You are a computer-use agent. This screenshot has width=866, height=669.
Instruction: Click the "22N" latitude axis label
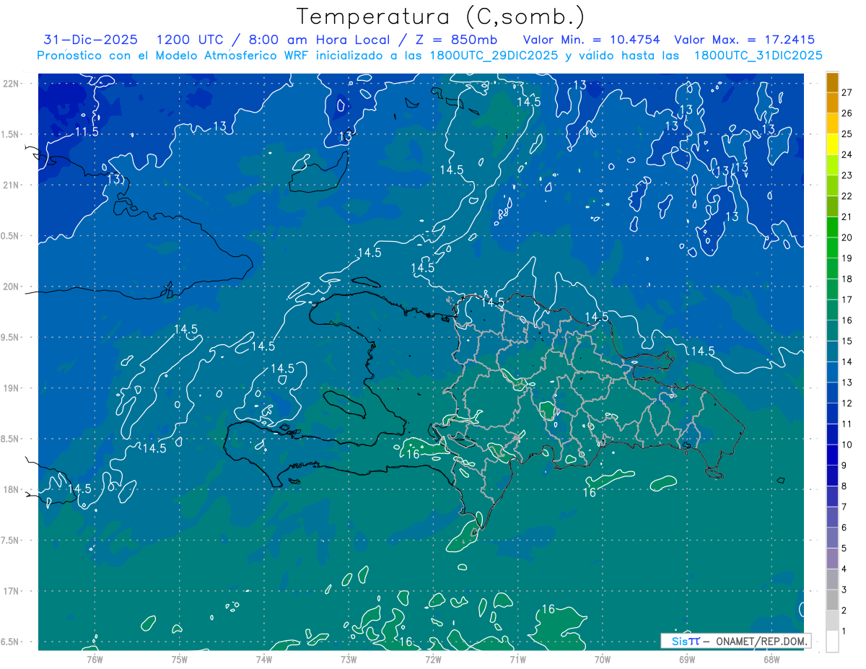12,83
